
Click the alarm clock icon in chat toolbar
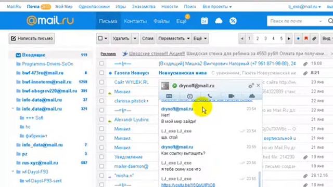click(x=189, y=96)
